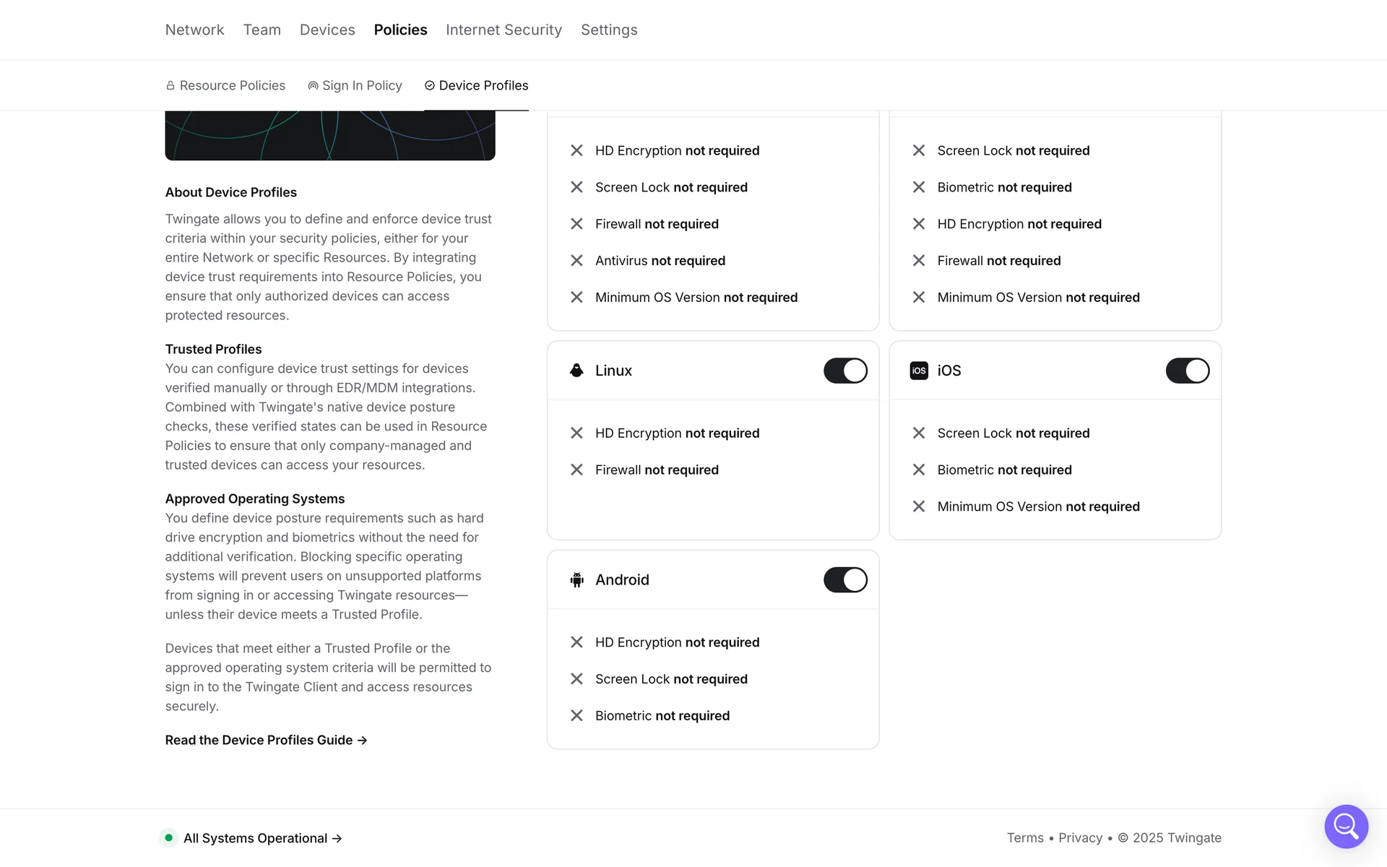Screen dimensions: 1387x867
Task: Click the Device Profiles checkmark icon
Action: pos(430,86)
